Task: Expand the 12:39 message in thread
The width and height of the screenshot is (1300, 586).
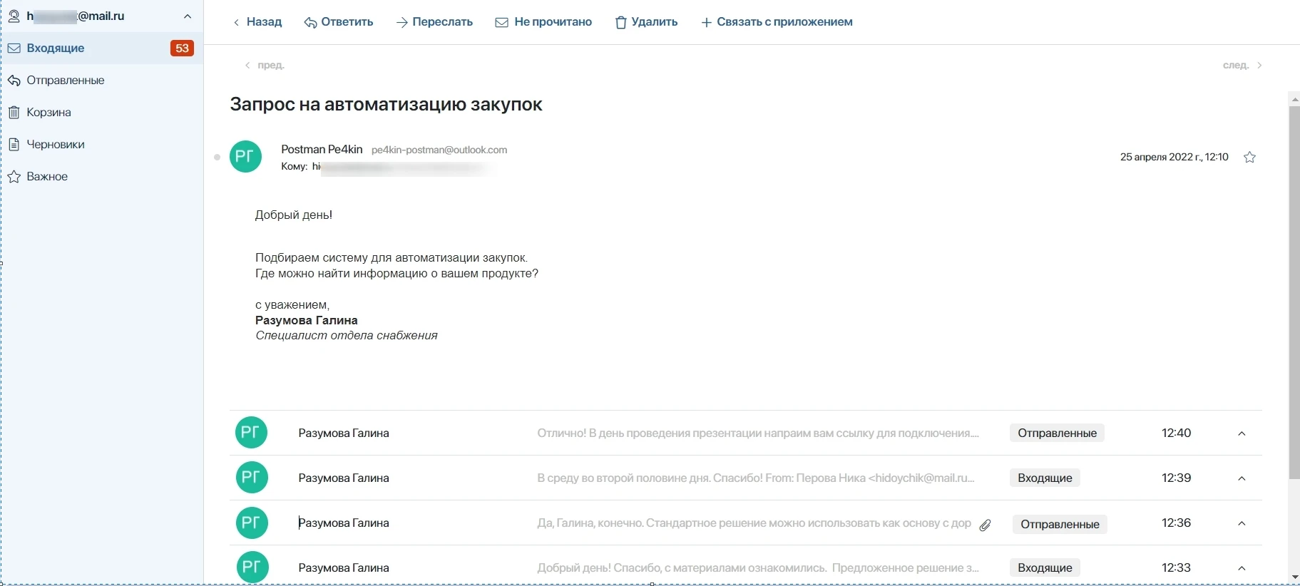Action: [1242, 478]
